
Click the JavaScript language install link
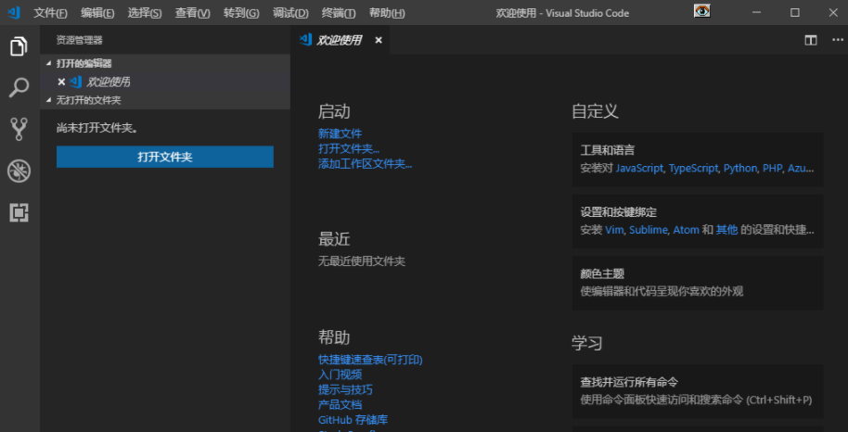point(639,168)
